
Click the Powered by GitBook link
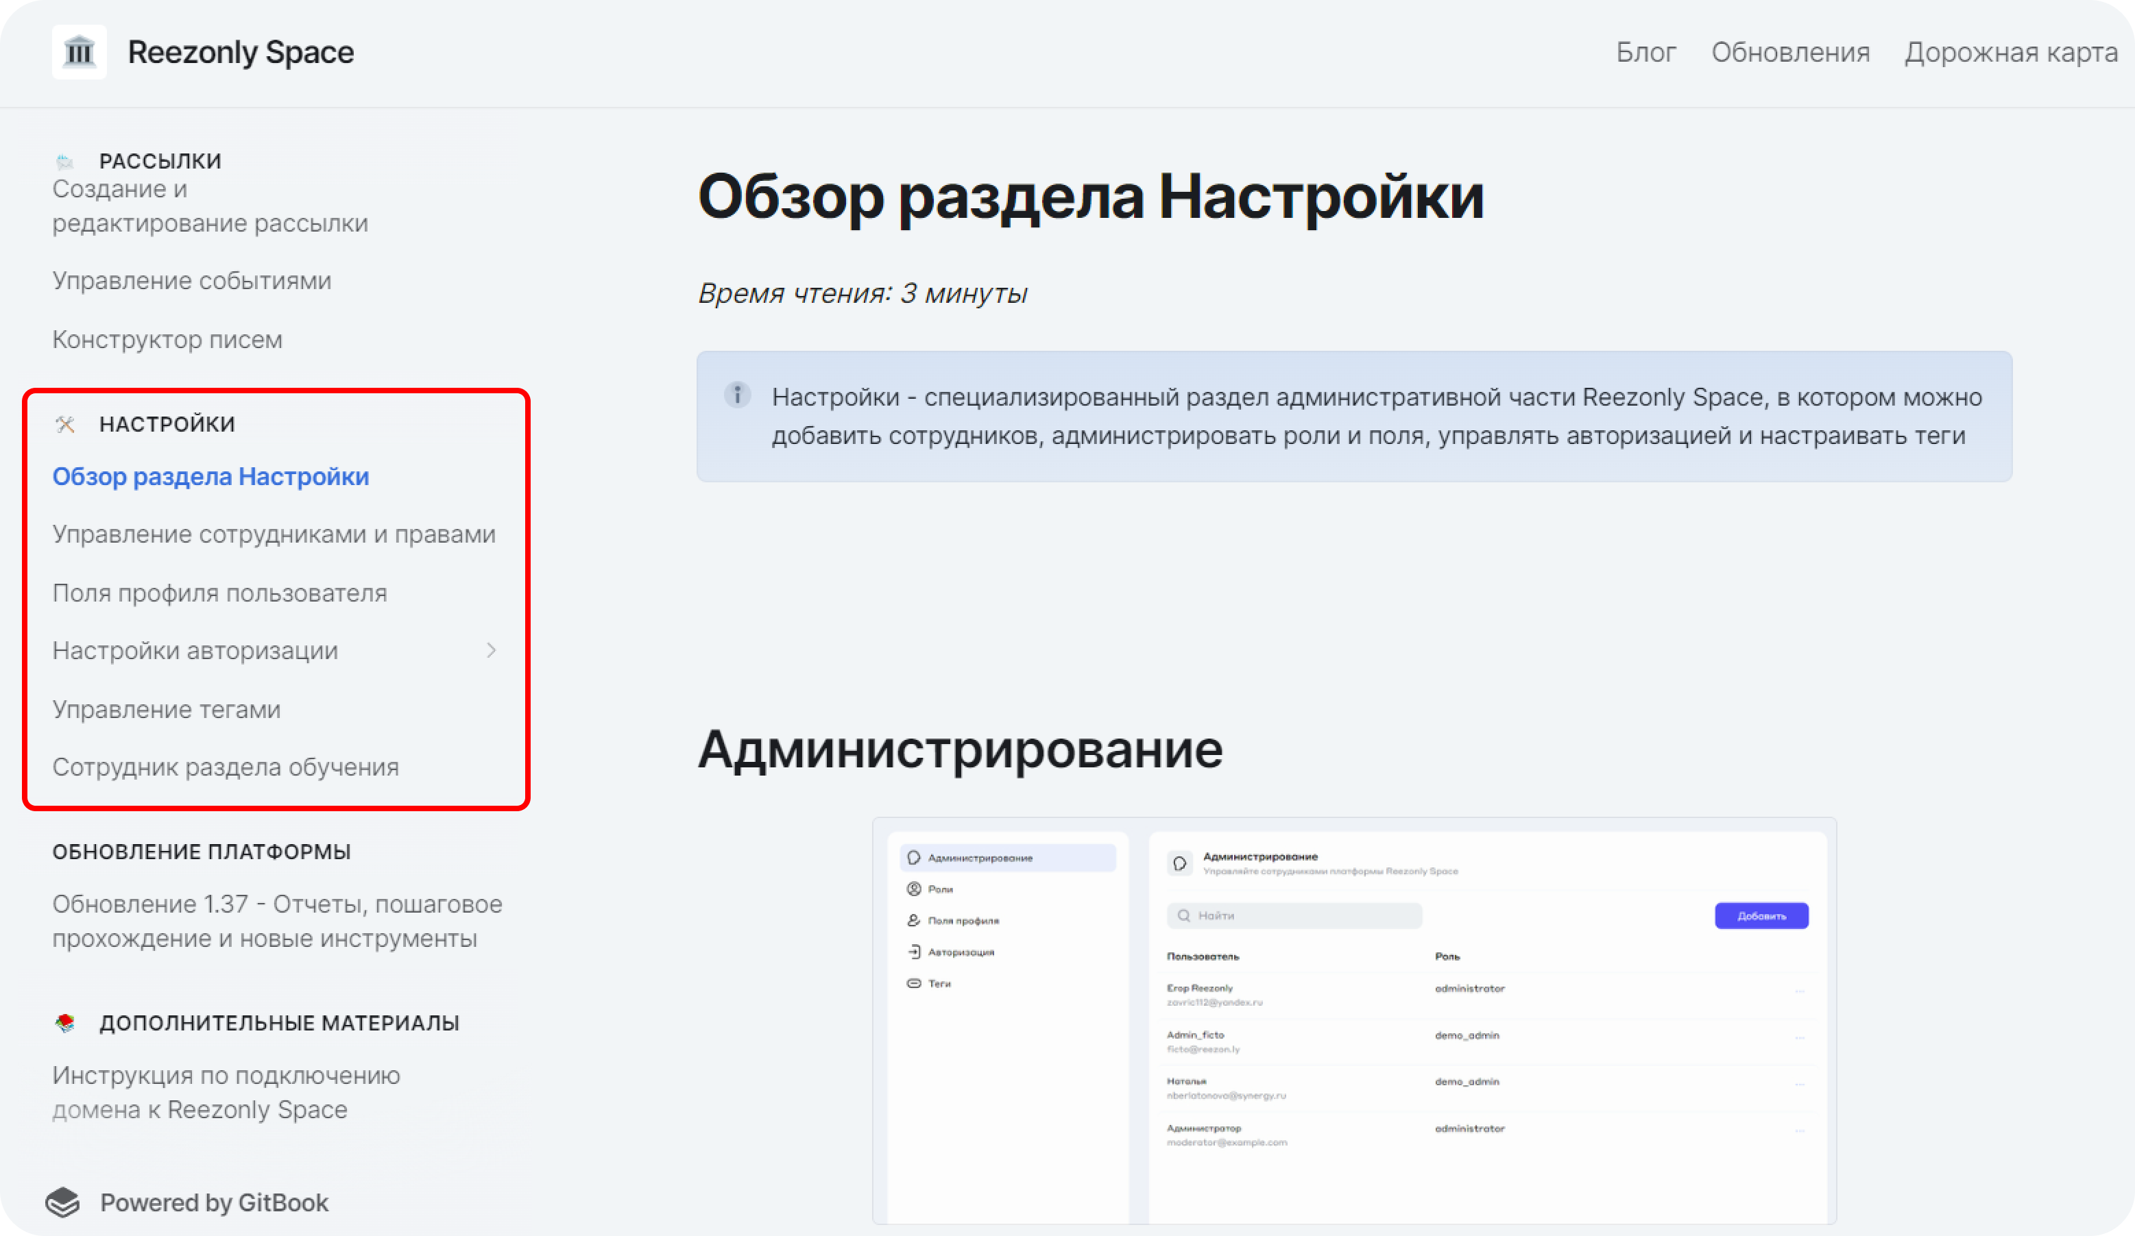coord(213,1202)
